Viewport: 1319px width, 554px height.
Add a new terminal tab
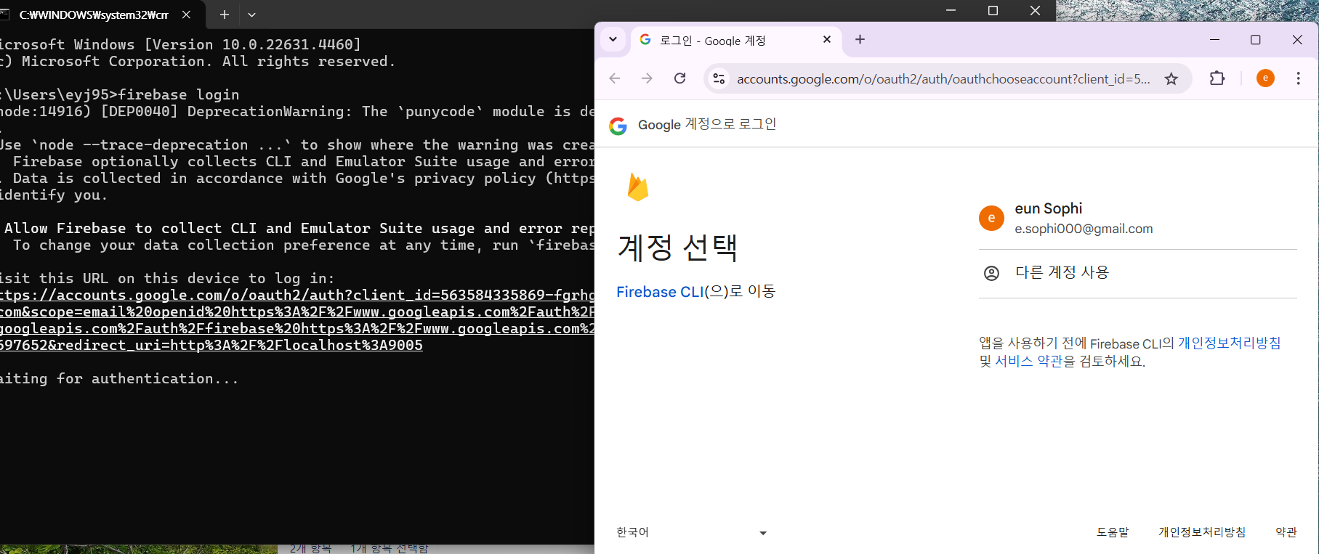point(225,15)
